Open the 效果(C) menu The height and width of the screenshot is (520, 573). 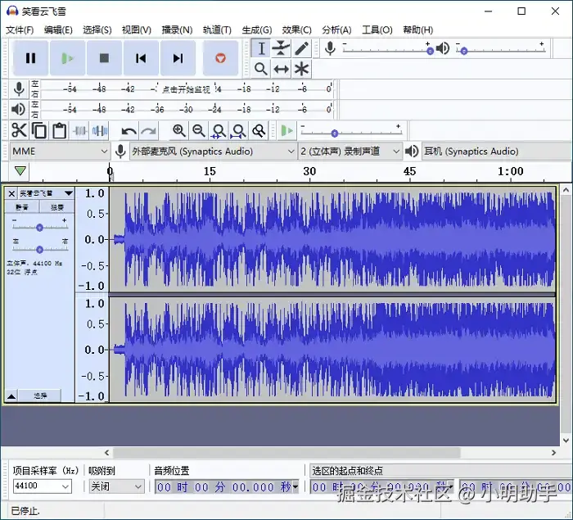296,29
